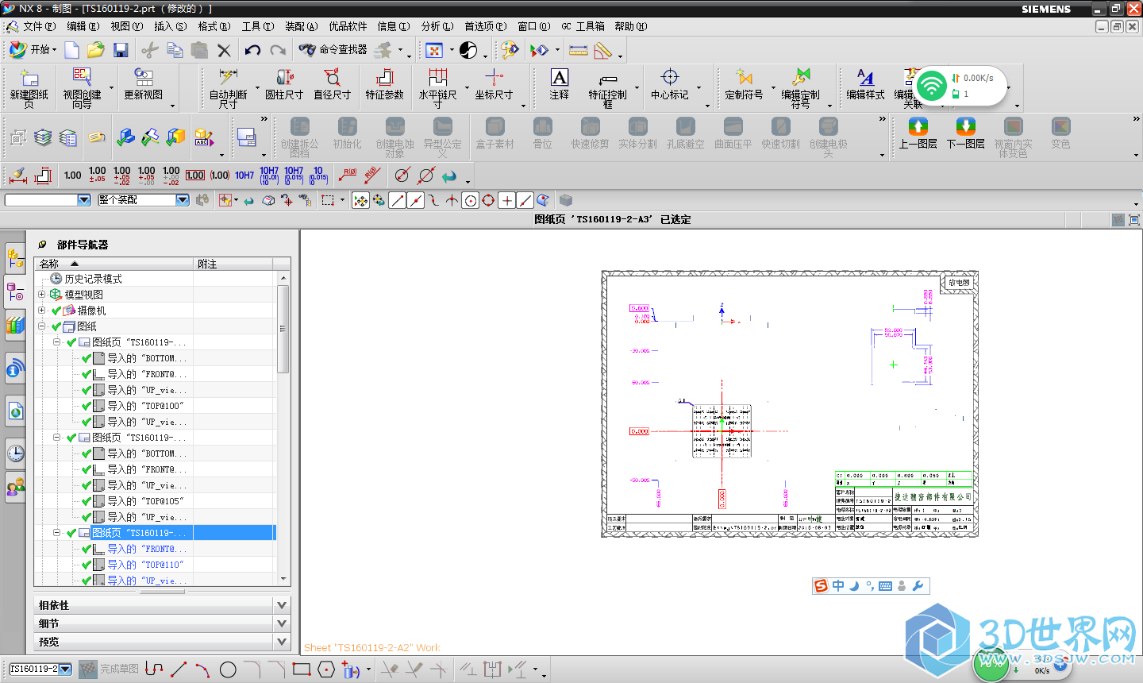The image size is (1143, 683).
Task: Select the boxed 1.00 basic dimension icon
Action: (x=195, y=176)
